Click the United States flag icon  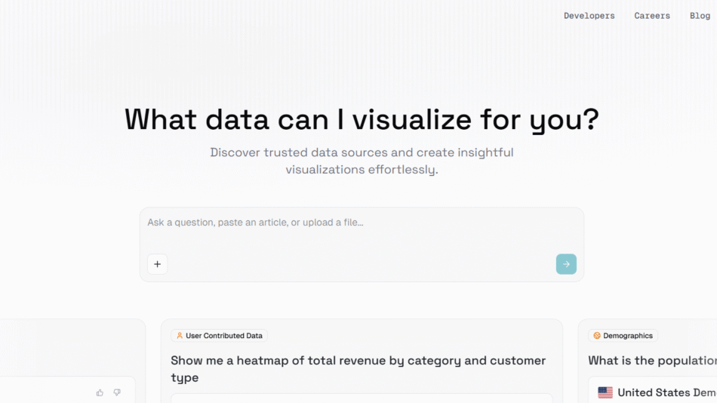pyautogui.click(x=605, y=392)
